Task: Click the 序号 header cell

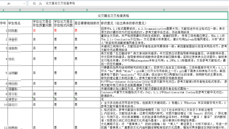Action: tap(3, 23)
